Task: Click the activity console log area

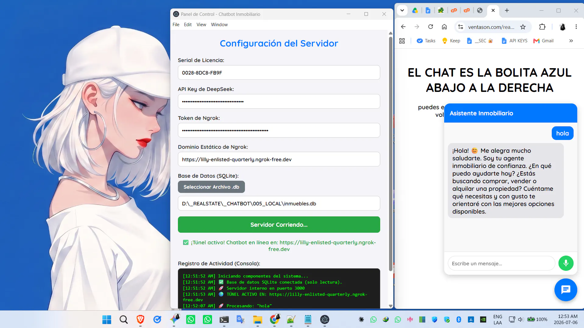Action: (x=279, y=289)
